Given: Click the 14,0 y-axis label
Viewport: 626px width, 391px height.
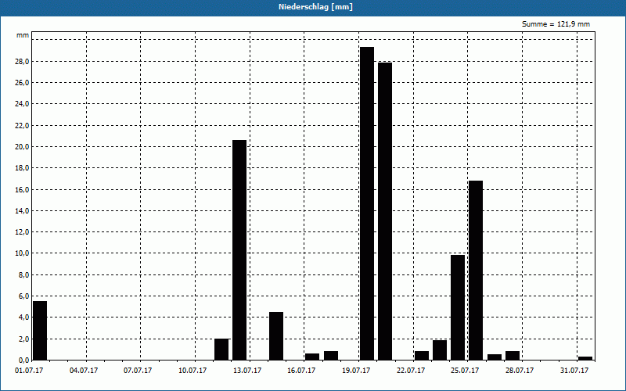Looking at the screenshot, I should (x=22, y=210).
